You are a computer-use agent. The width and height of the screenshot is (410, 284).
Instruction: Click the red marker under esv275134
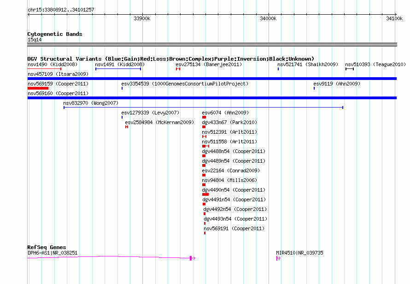point(178,69)
